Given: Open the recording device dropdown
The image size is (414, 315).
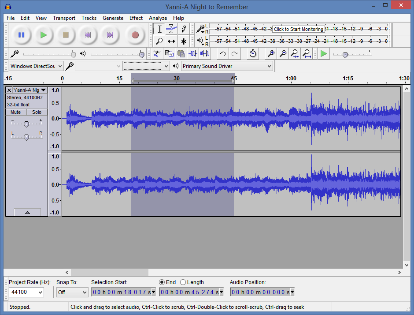Looking at the screenshot, I should pos(98,66).
